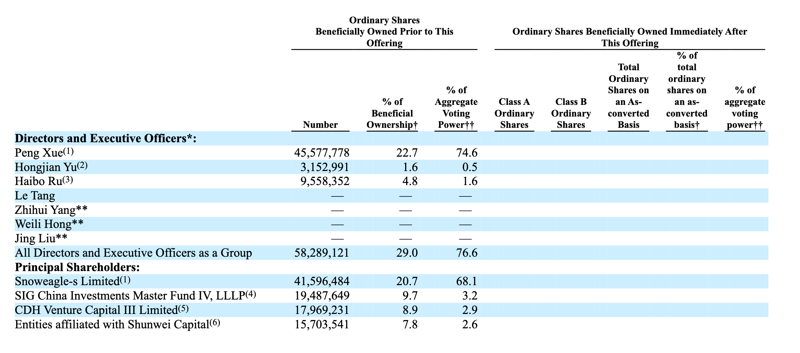Select the Jing Liu row name
The width and height of the screenshot is (800, 353).
coord(41,239)
